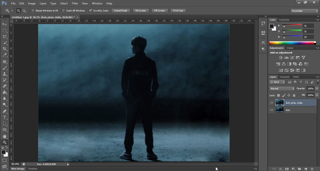Open the Filter menu
The height and width of the screenshot is (171, 320).
coord(75,3)
